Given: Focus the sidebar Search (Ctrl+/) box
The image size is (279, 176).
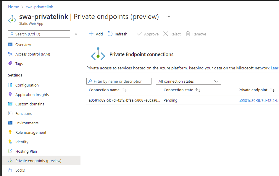Looking at the screenshot, I should [x=39, y=34].
